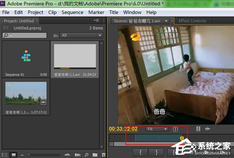Viewport: 234px width, 158px height.
Task: Click the teal in-out range on time ruler
Action: coord(158,138)
